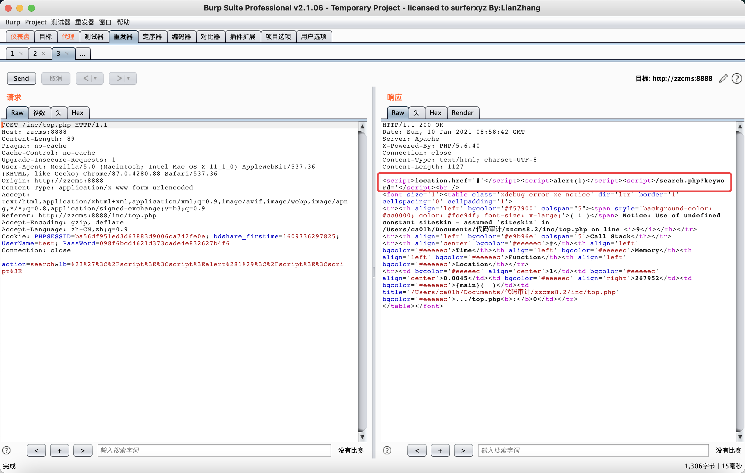Go to previous match in response search

tap(417, 450)
